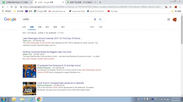Viewport: 183px width, 102px height.
Task: Open the Yahoo bookmark
Action: coord(28,11)
